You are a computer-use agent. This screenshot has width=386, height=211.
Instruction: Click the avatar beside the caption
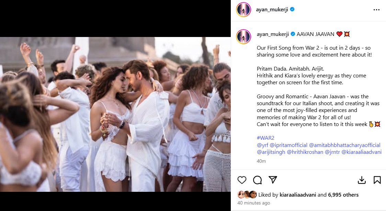pos(243,37)
